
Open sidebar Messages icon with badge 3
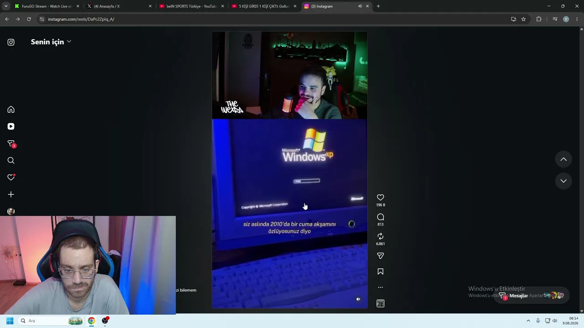(x=11, y=144)
